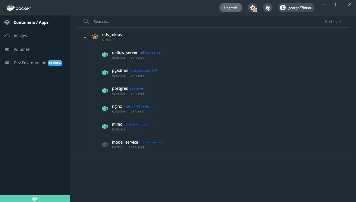Select the ods_mlops app name
The width and height of the screenshot is (356, 202).
(x=112, y=35)
